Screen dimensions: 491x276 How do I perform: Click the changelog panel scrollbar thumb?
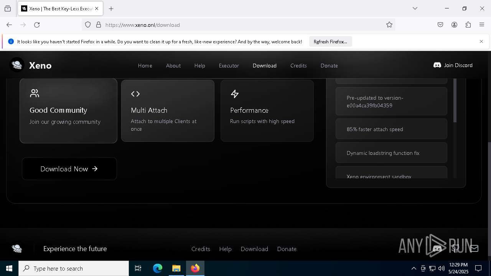click(x=455, y=100)
